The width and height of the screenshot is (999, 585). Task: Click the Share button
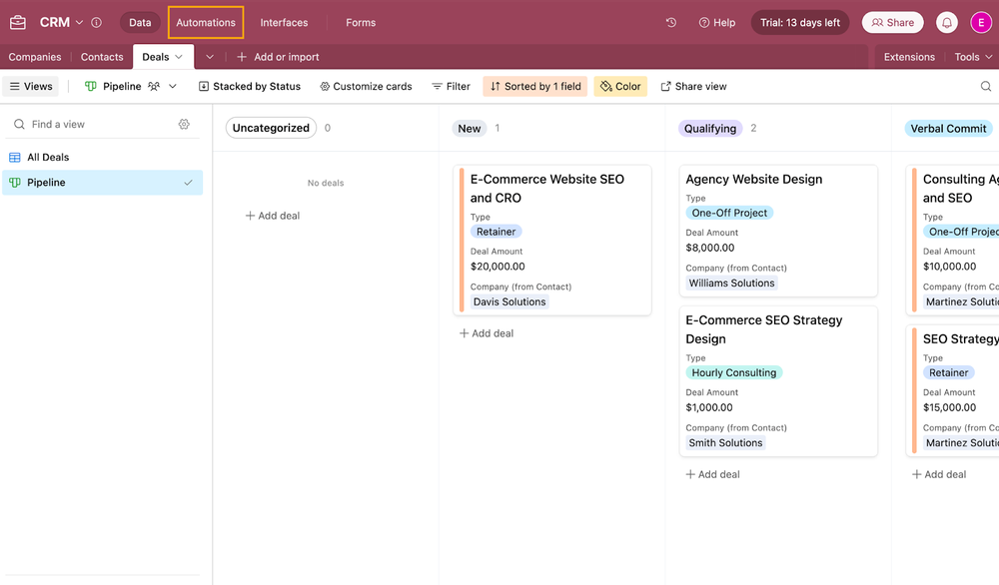(x=892, y=21)
